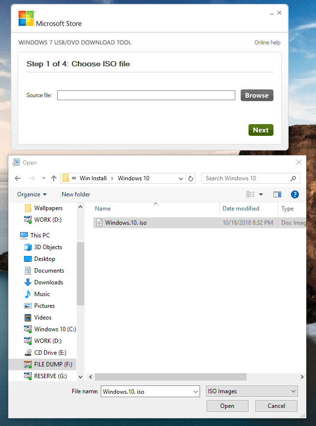
Task: Open Online help link
Action: (x=267, y=43)
